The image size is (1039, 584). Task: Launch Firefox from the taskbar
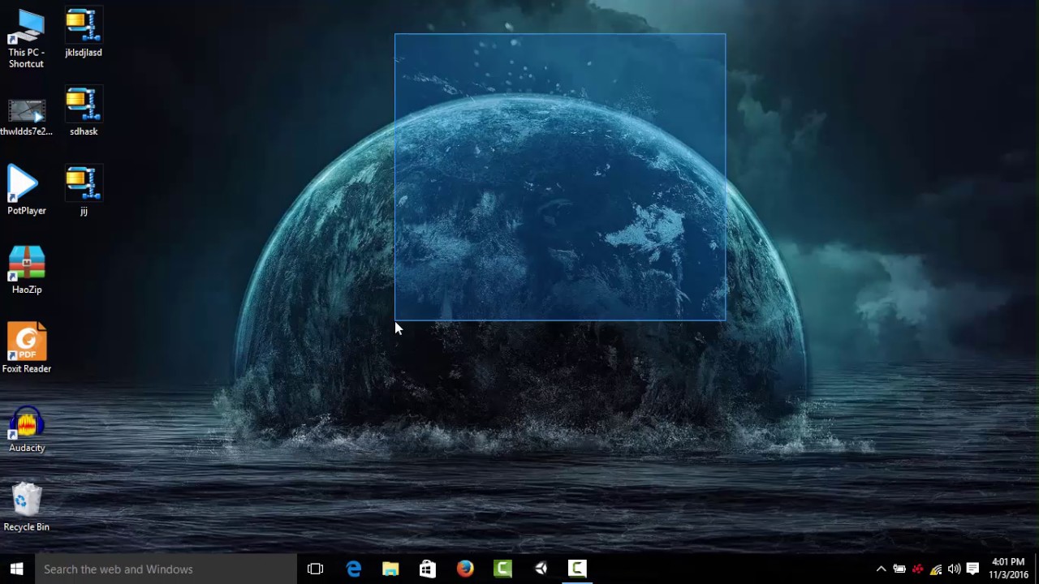pyautogui.click(x=465, y=569)
